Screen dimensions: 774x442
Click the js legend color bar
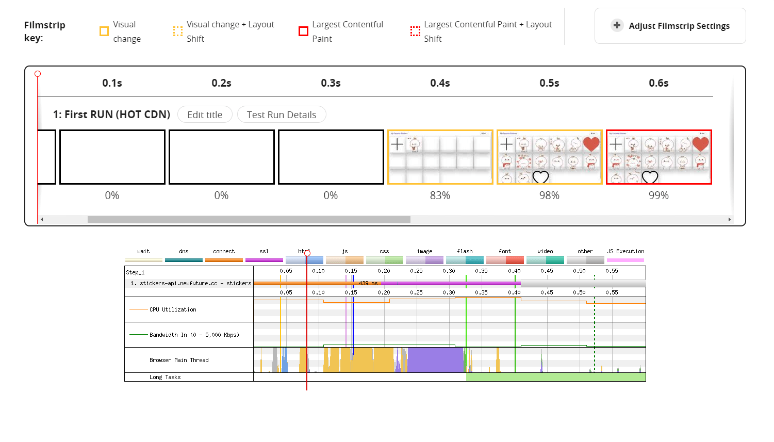pos(344,260)
